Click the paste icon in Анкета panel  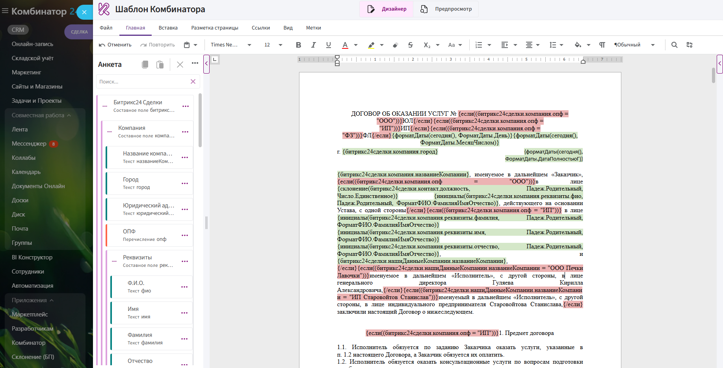click(160, 65)
